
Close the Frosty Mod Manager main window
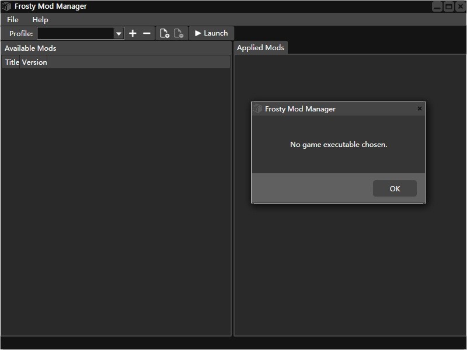point(459,6)
